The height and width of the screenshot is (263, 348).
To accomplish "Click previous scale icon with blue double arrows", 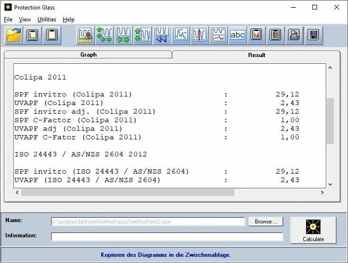I will [x=161, y=35].
